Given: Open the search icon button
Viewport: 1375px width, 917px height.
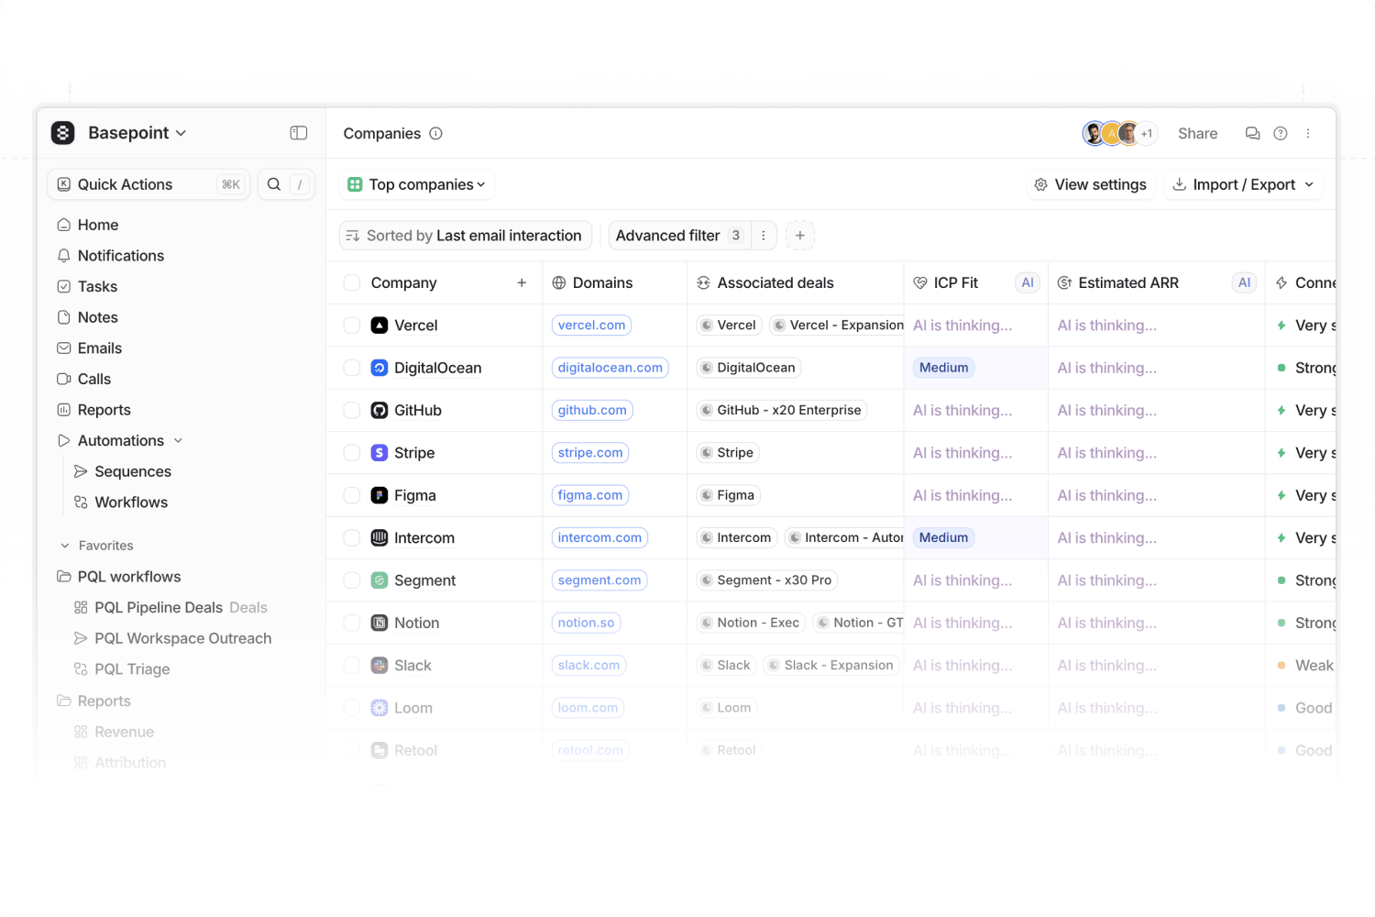Looking at the screenshot, I should (x=274, y=184).
